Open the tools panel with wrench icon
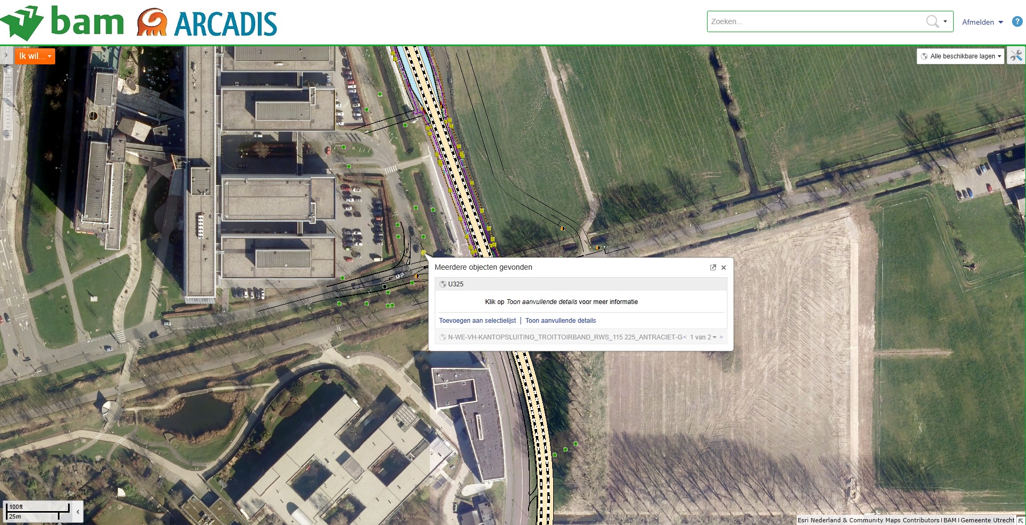Viewport: 1026px width, 525px height. point(1016,56)
